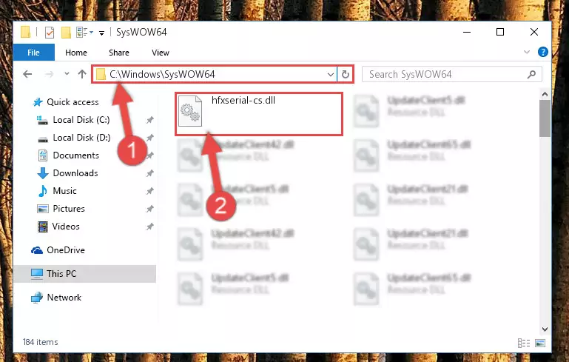569x362 pixels.
Task: Click the down arrow of the vertical scrollbar
Action: tap(545, 329)
